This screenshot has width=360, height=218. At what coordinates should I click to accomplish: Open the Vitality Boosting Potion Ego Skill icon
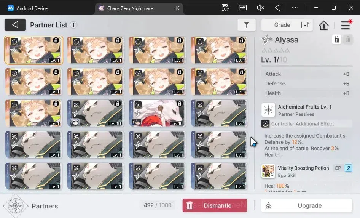point(268,171)
